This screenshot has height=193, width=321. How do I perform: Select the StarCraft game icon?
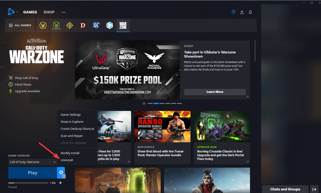tap(96, 25)
